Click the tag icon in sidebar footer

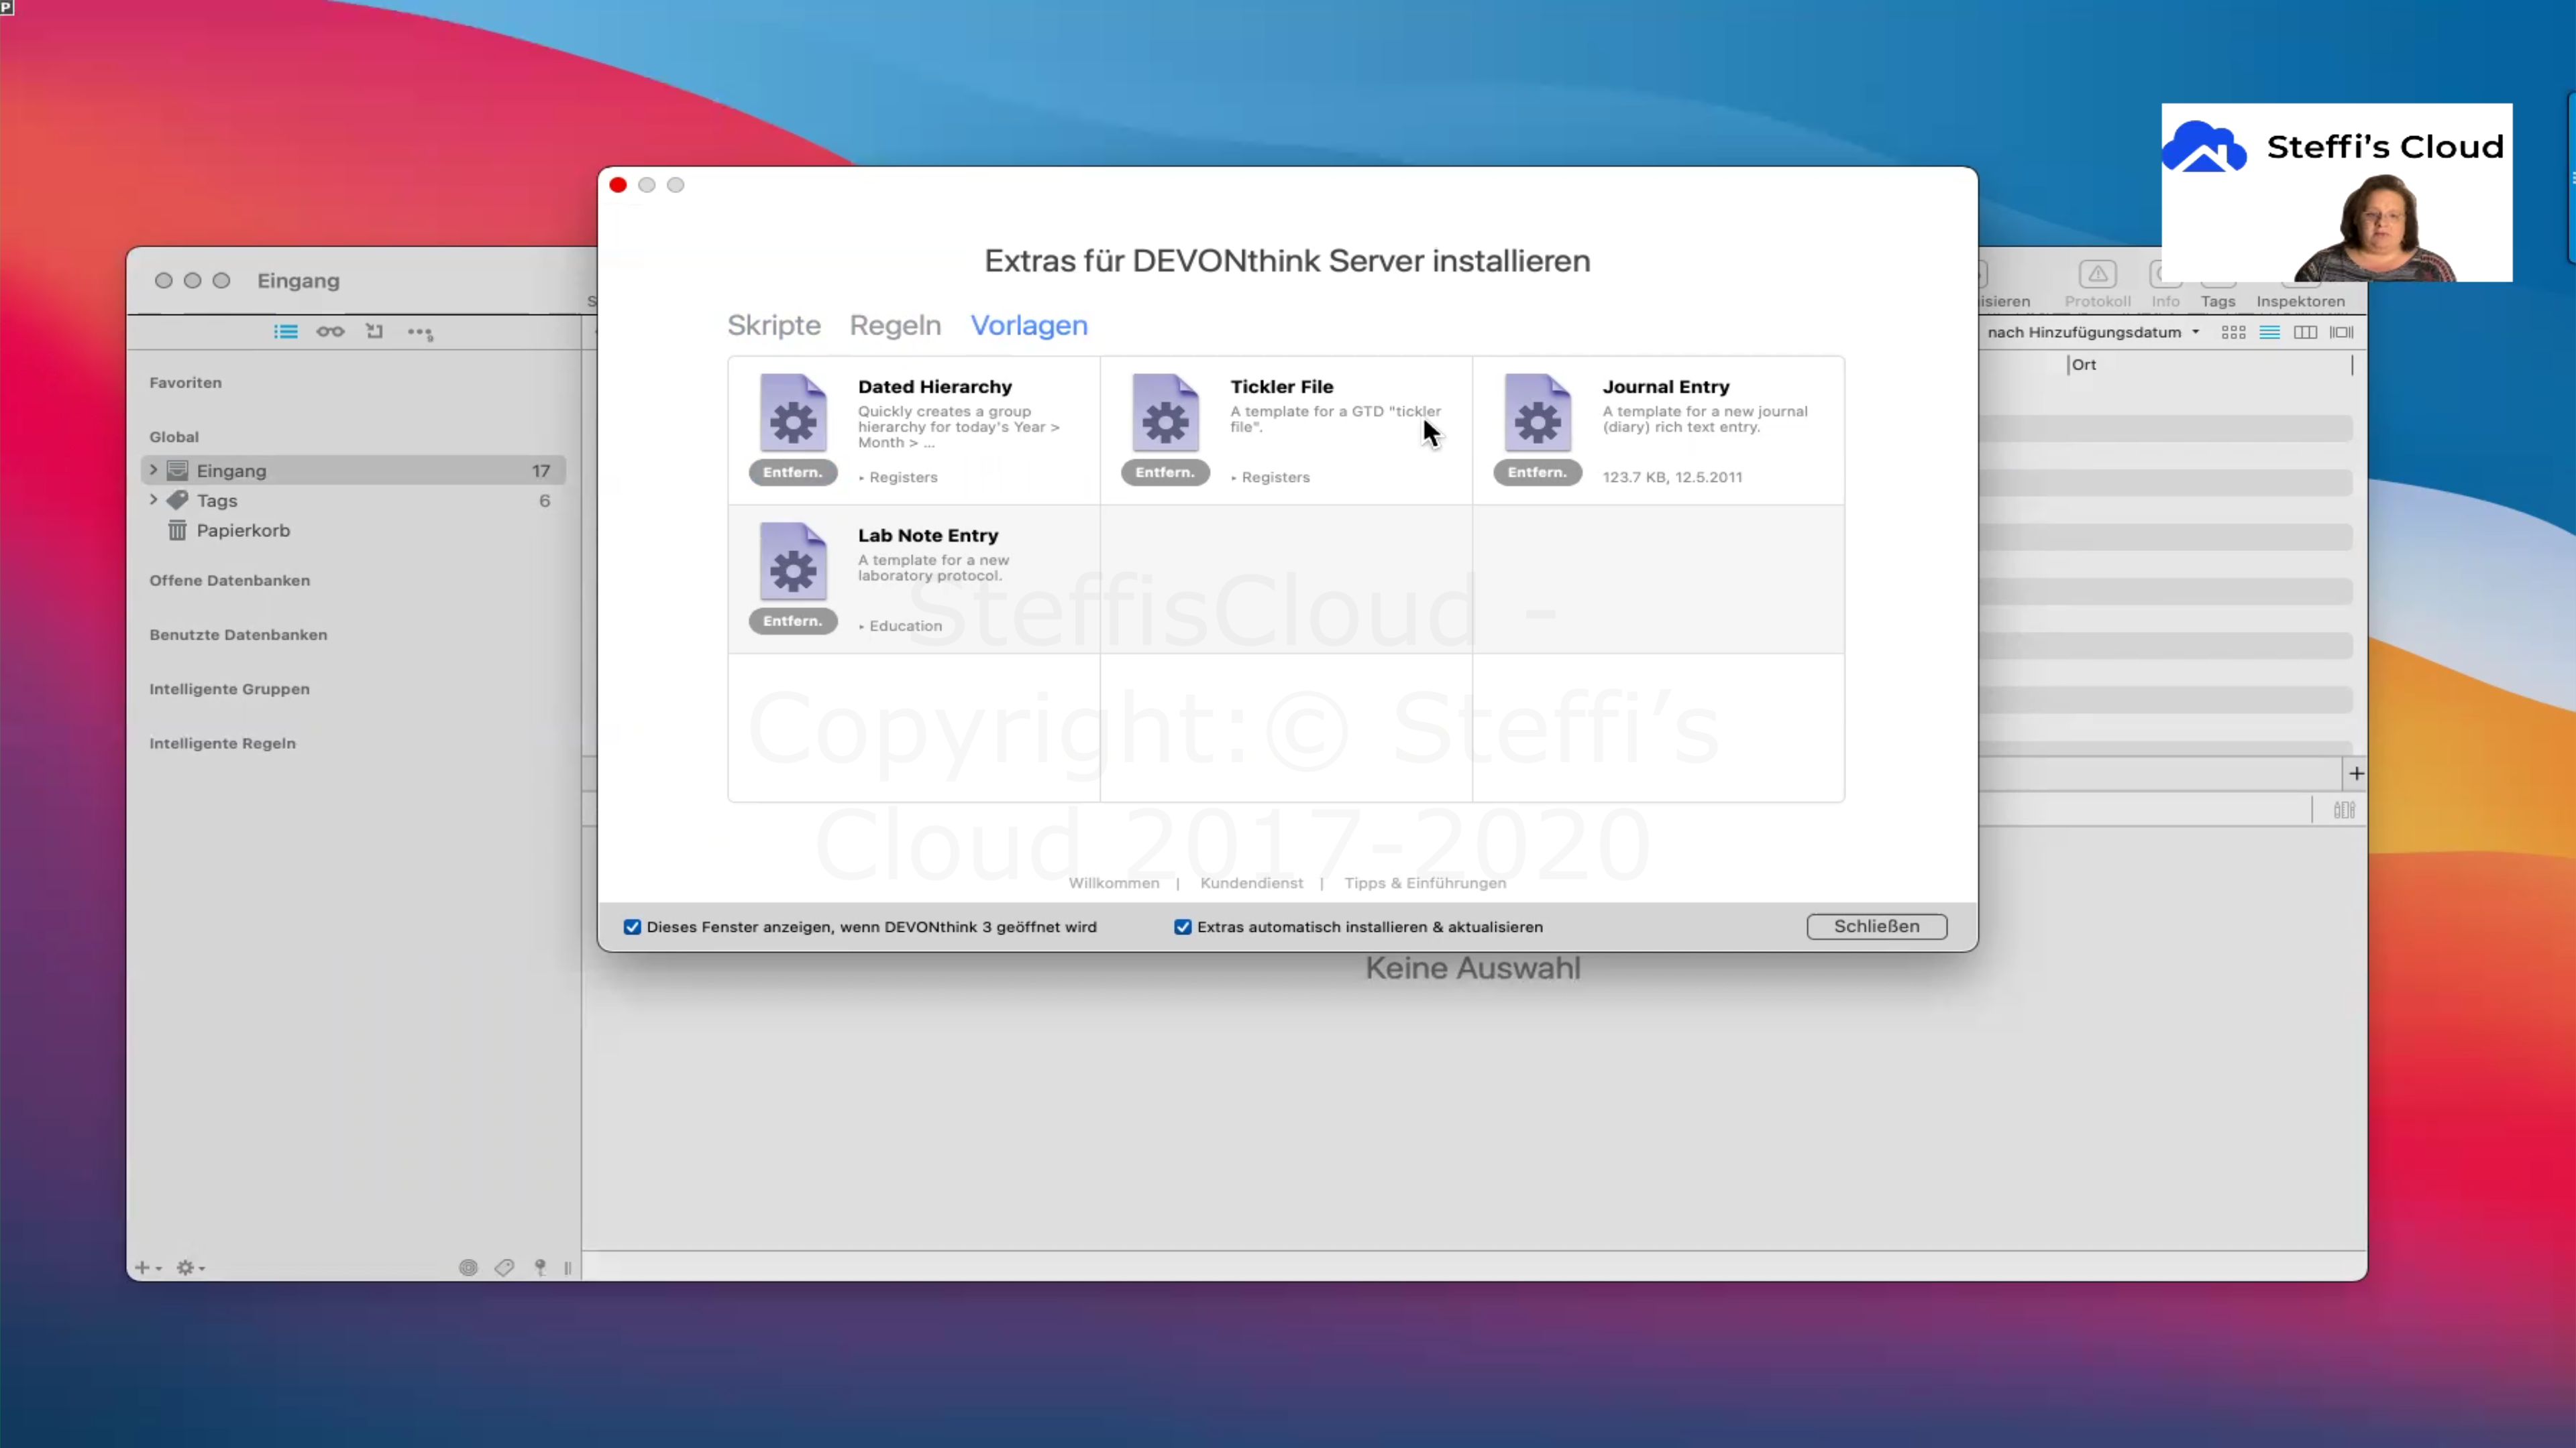(x=504, y=1267)
